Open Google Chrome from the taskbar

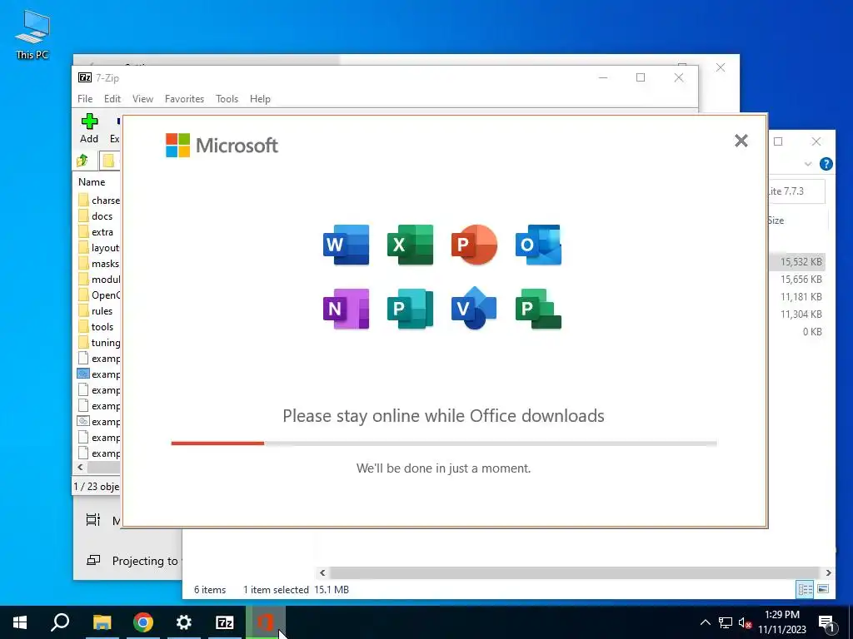click(143, 622)
